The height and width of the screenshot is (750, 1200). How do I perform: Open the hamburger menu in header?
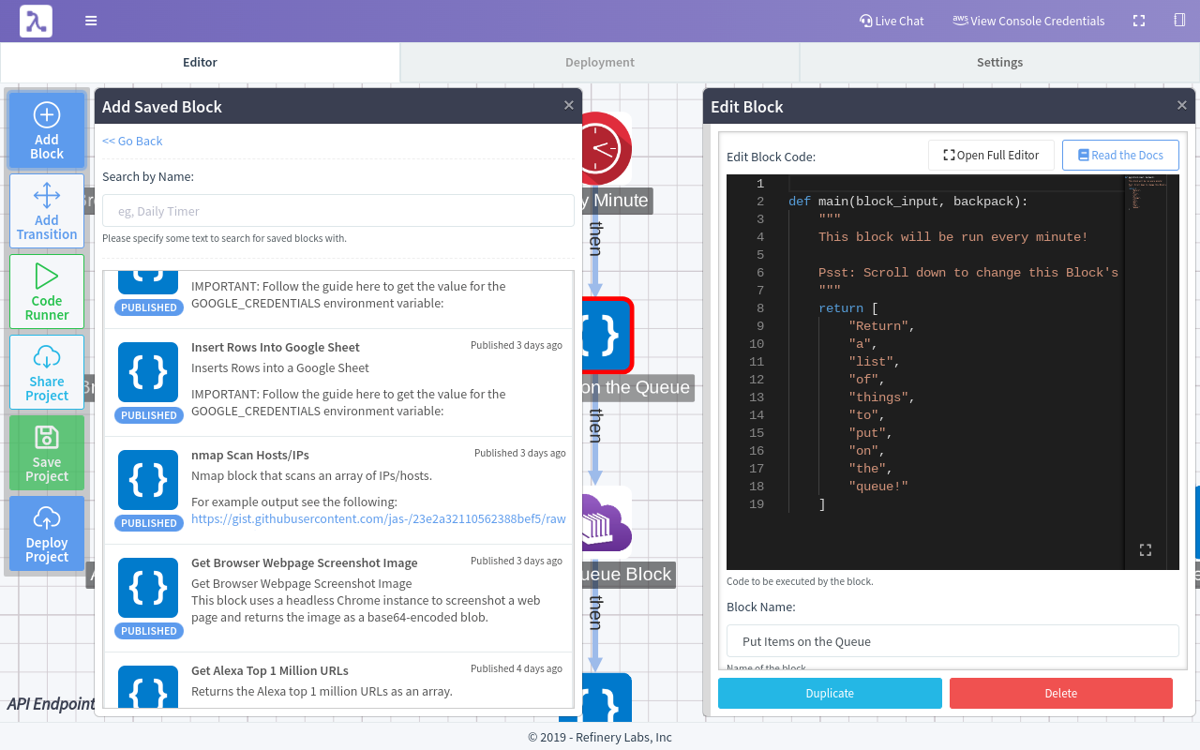tap(91, 21)
